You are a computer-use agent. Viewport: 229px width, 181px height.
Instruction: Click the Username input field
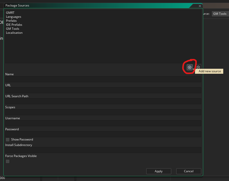pyautogui.click(x=103, y=123)
